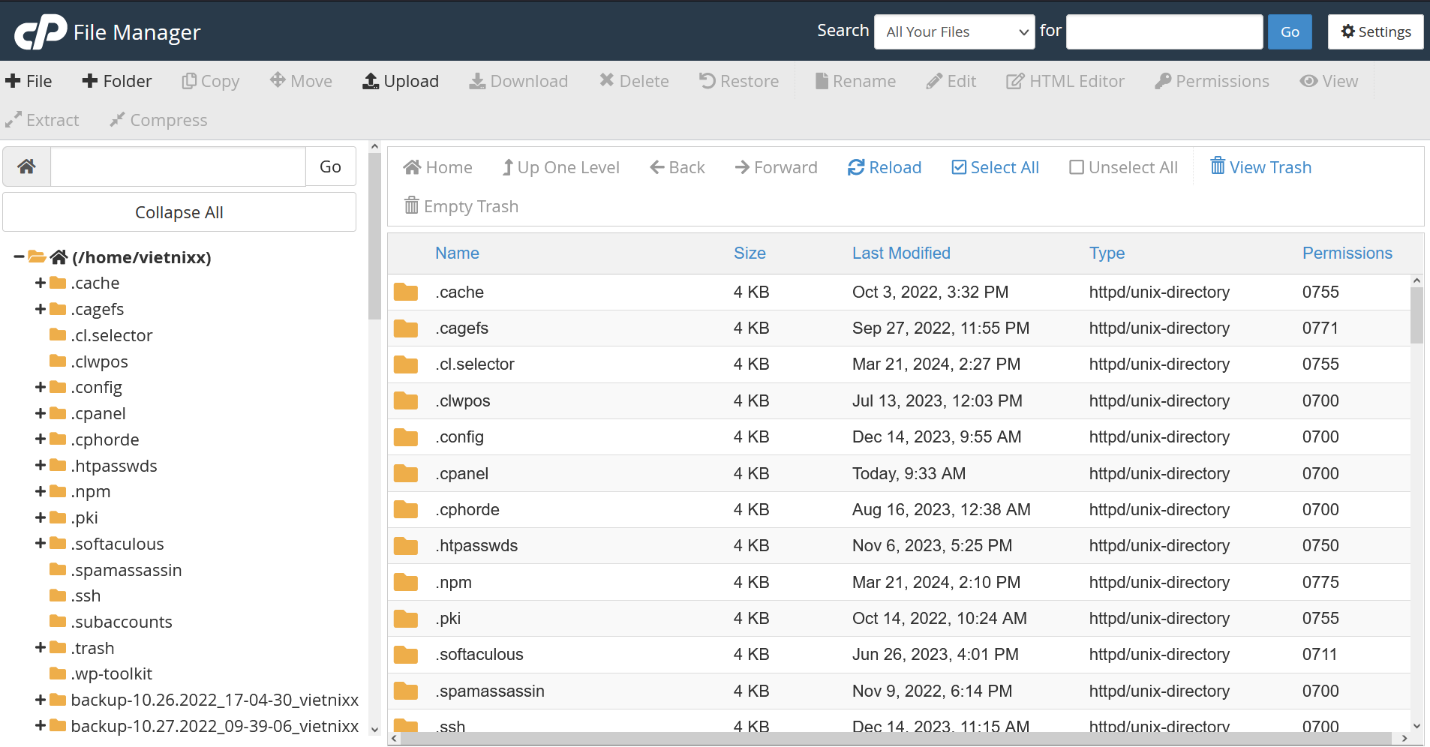
Task: Expand the .trash folder in sidebar
Action: coord(41,648)
